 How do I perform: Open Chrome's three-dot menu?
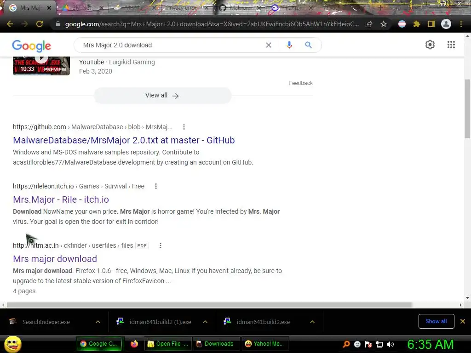tap(461, 24)
